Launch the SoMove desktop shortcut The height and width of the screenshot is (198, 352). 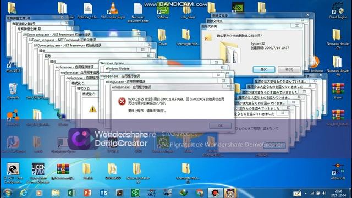[x=163, y=10]
